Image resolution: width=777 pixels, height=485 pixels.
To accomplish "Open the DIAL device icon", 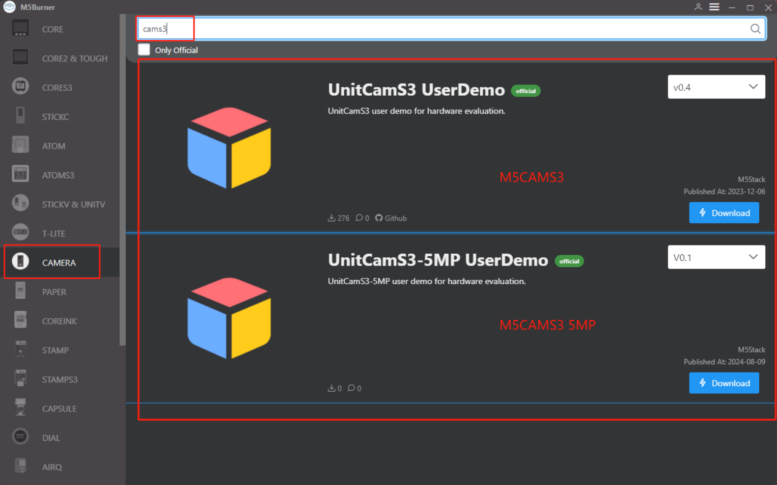I will point(20,436).
